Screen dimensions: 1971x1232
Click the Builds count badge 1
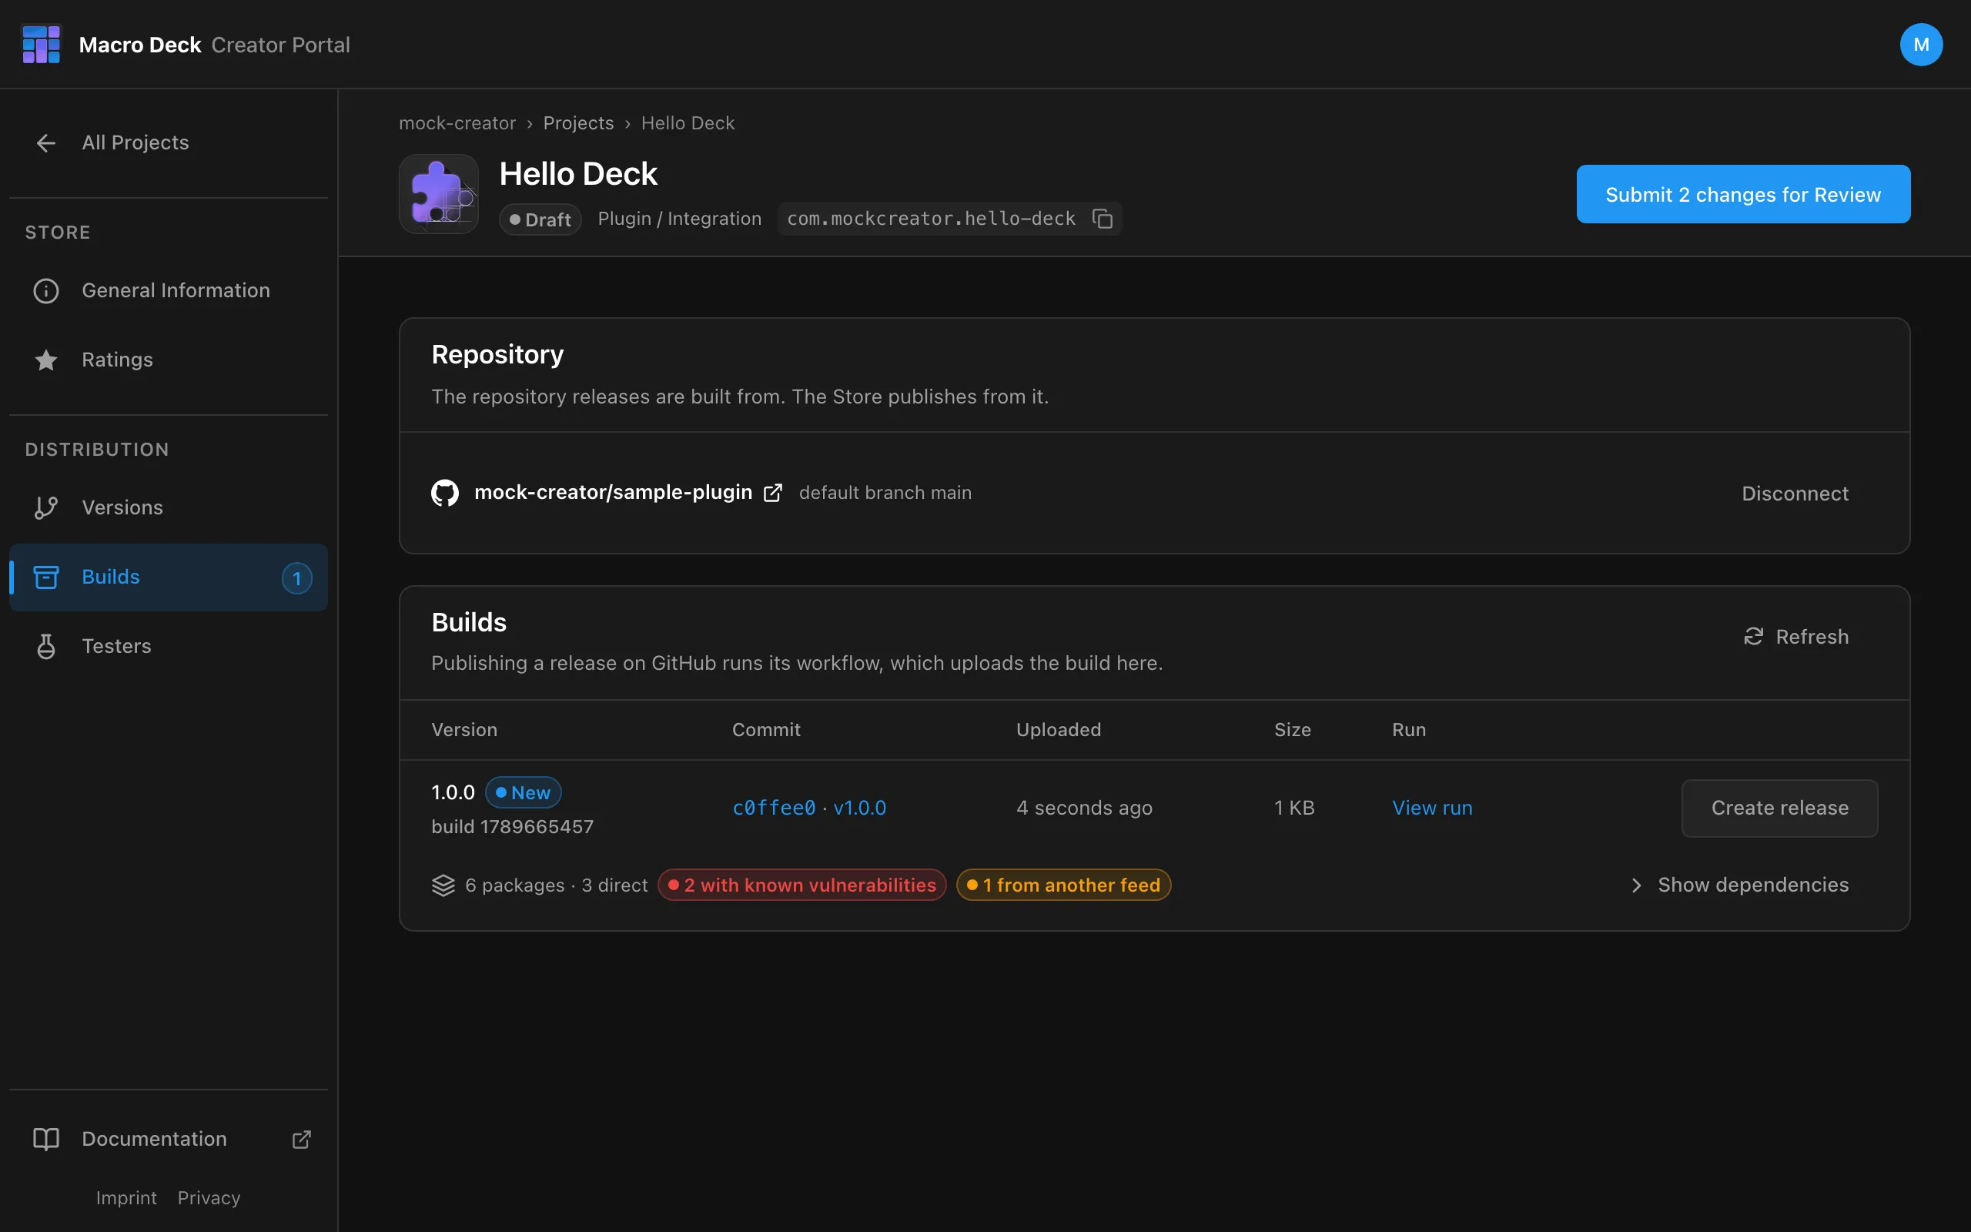coord(297,577)
